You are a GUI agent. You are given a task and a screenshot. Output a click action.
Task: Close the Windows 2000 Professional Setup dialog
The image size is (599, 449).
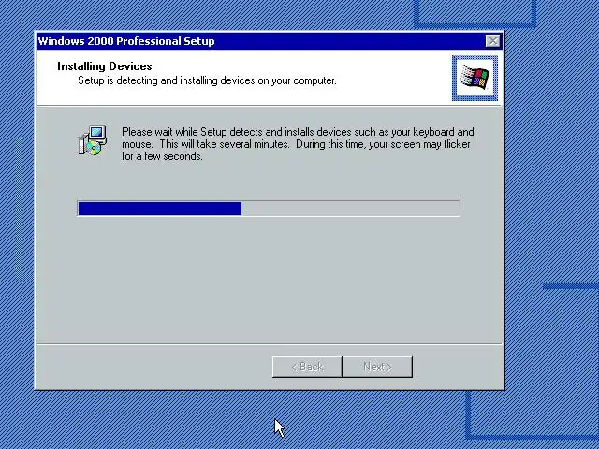pyautogui.click(x=493, y=41)
